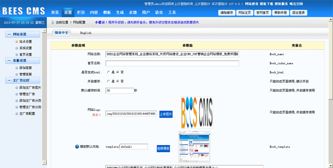333x168 pixels.
Task: Open the 生成 menu
Action: [120, 12]
